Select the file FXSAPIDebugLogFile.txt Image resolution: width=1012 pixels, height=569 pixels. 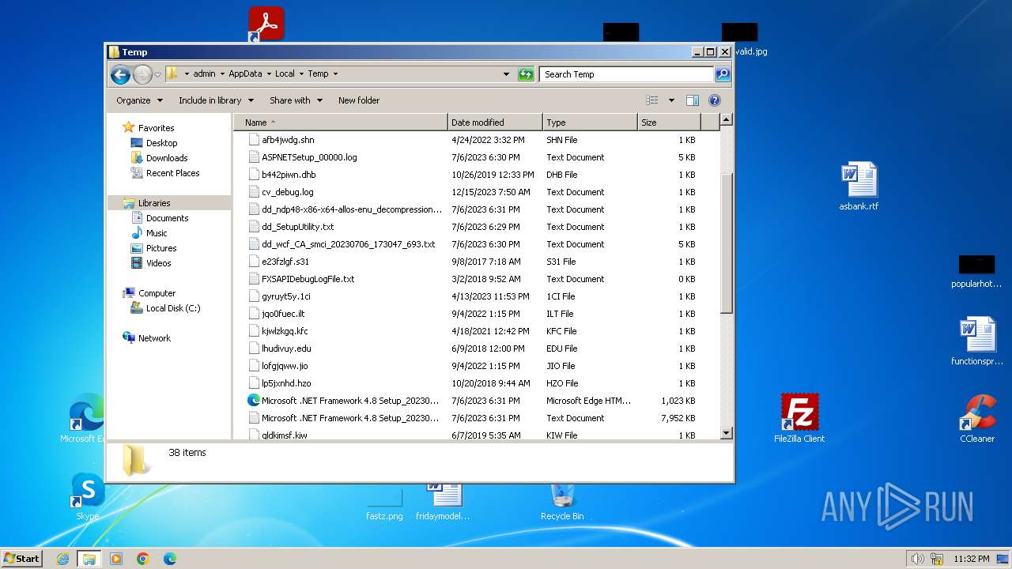[x=308, y=279]
